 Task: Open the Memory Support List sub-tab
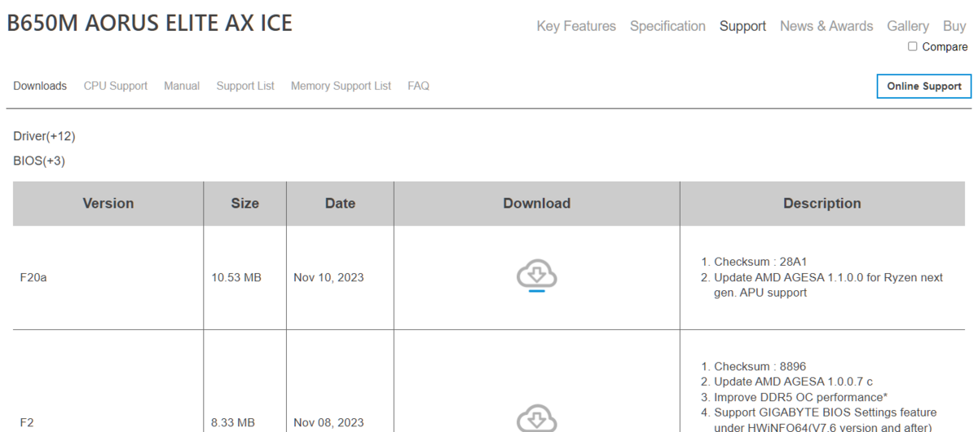point(341,86)
